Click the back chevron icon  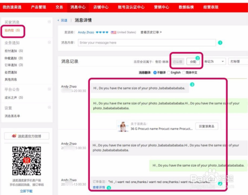pyautogui.click(x=58, y=20)
